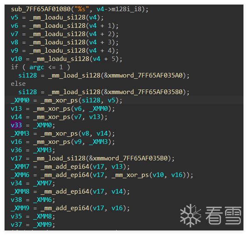Select v37 on the "v37 = _XMM9" line

pyautogui.click(x=16, y=225)
